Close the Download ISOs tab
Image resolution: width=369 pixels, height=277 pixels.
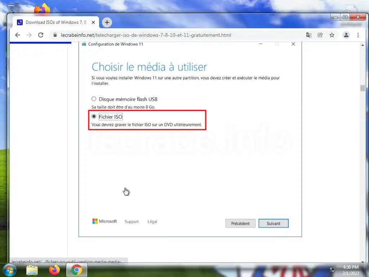coord(93,22)
